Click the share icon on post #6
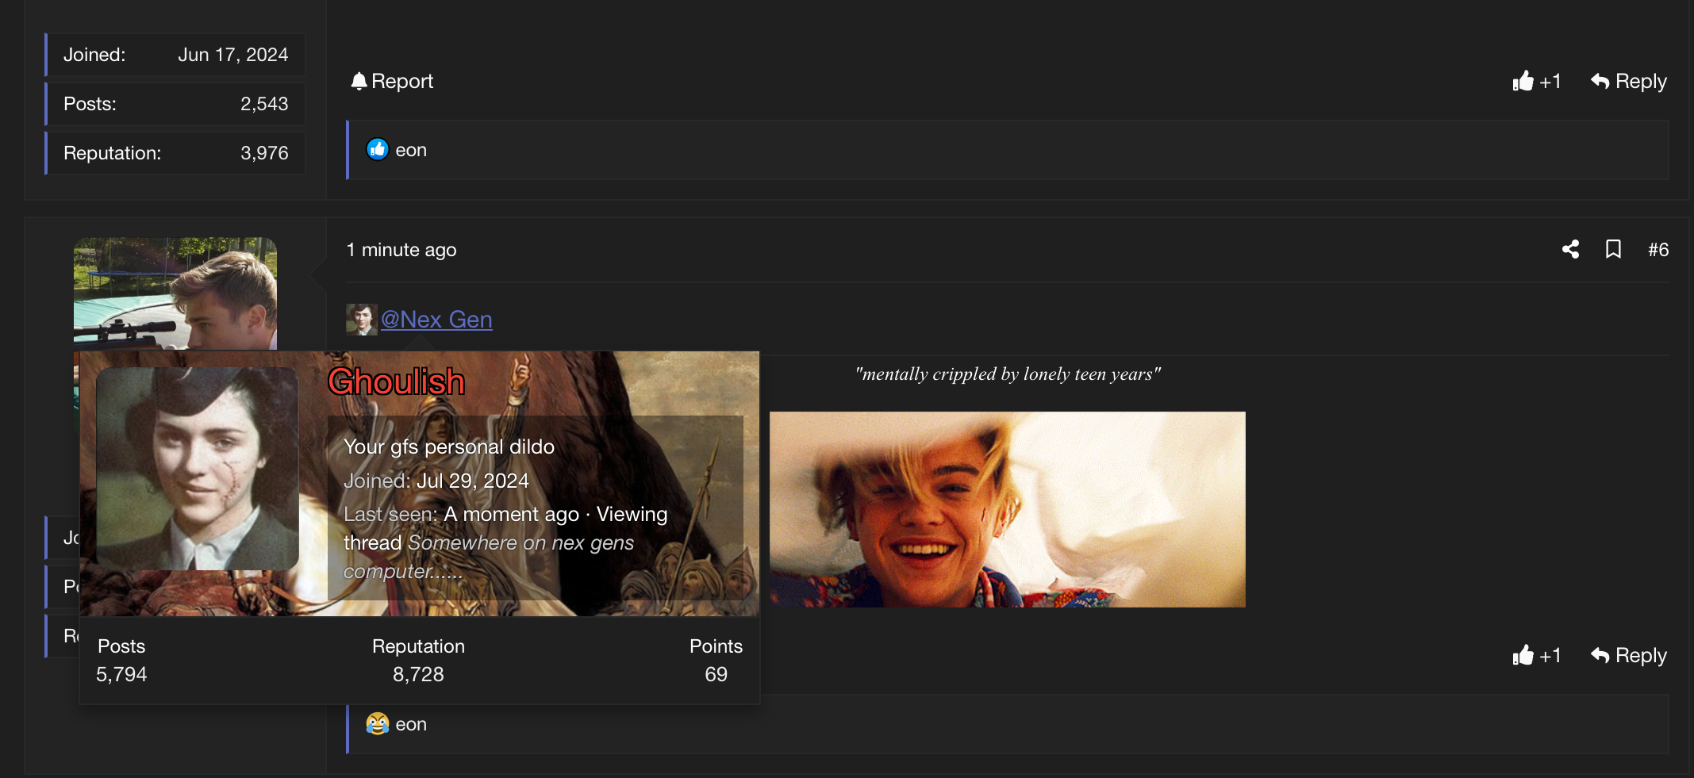This screenshot has height=778, width=1694. [x=1570, y=250]
